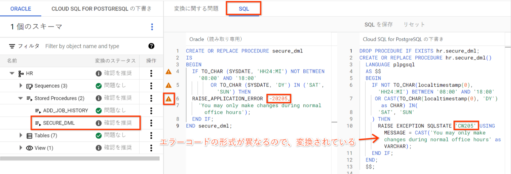Screen dimensions: 511x174
Task: Select ADD_JOB_HISTORY procedure
Action: [65, 111]
